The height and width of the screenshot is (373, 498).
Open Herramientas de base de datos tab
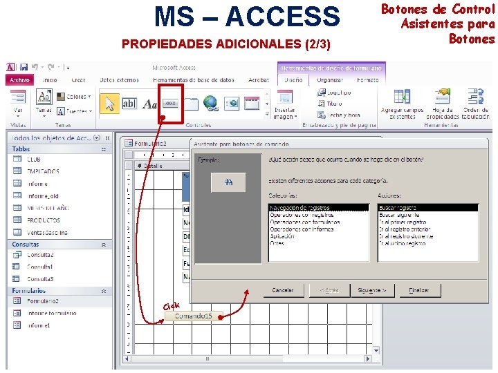pyautogui.click(x=194, y=80)
